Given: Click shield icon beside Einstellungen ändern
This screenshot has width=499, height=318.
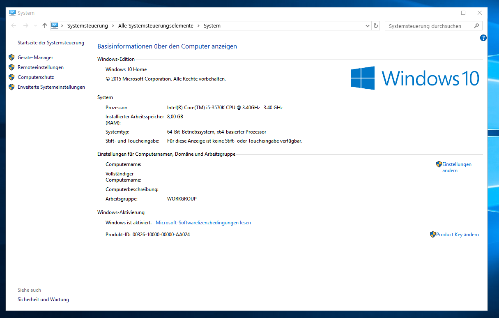Looking at the screenshot, I should point(439,164).
